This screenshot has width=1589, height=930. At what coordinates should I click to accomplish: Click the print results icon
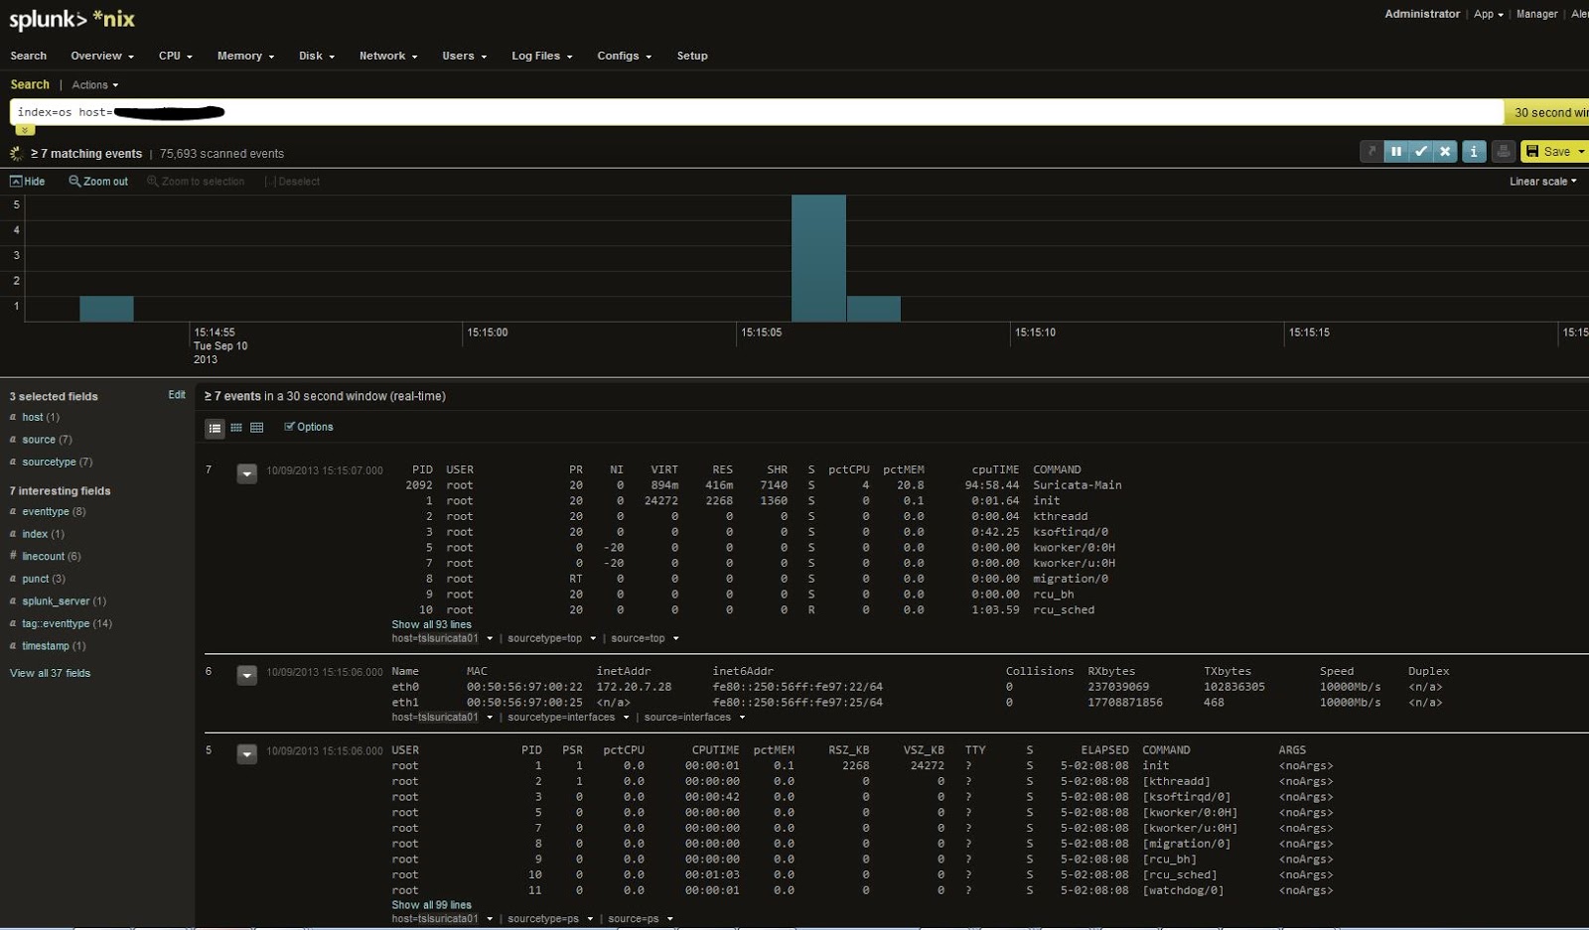(1505, 151)
